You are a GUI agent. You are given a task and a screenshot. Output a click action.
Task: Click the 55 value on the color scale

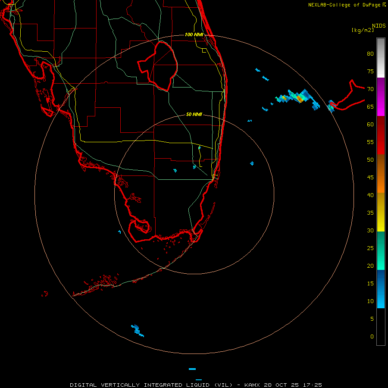point(370,142)
